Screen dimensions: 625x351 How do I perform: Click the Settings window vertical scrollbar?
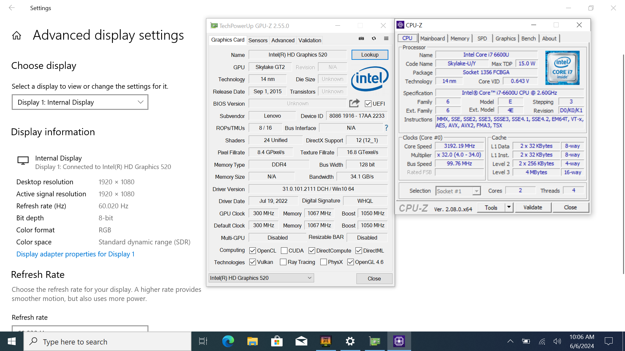click(623, 164)
